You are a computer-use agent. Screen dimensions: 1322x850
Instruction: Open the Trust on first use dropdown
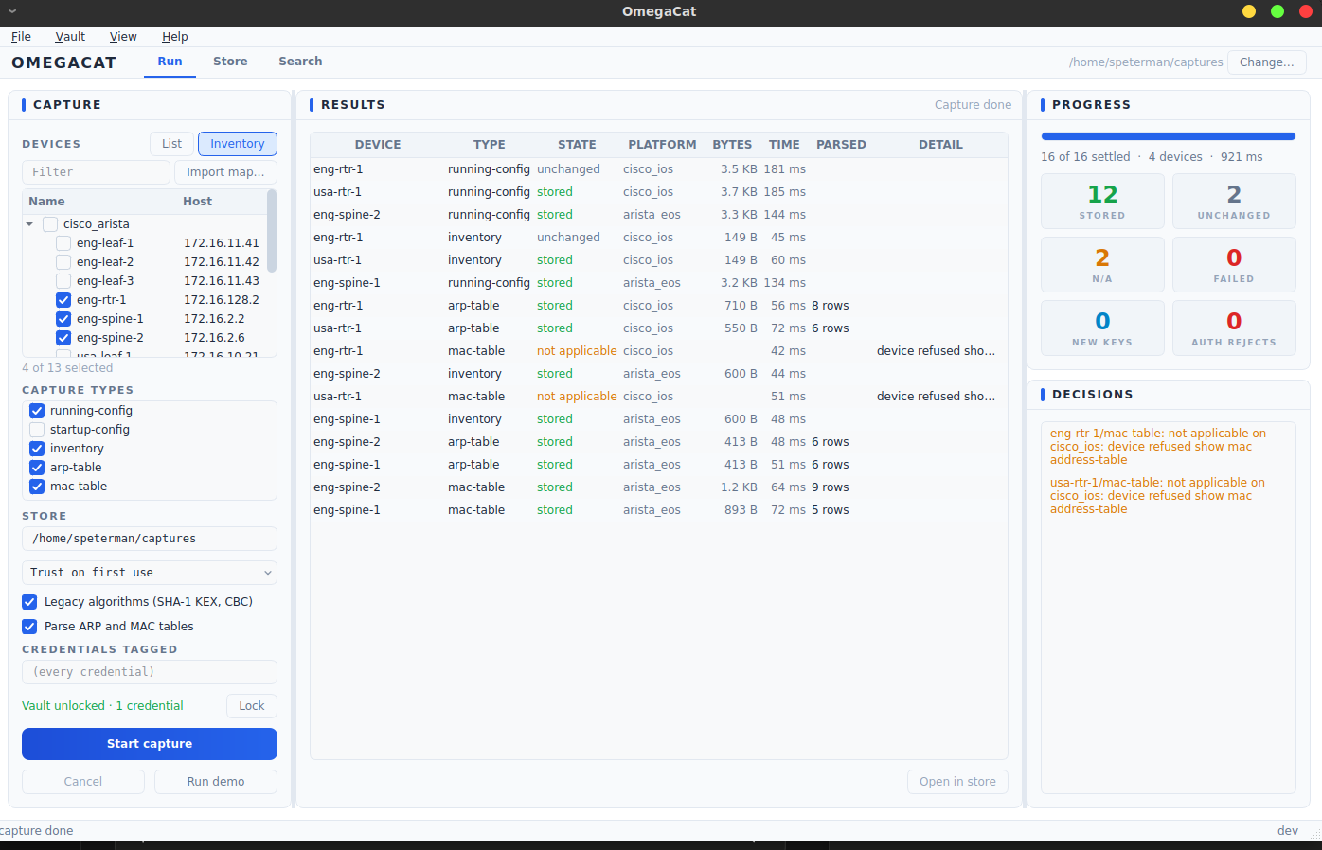(150, 573)
